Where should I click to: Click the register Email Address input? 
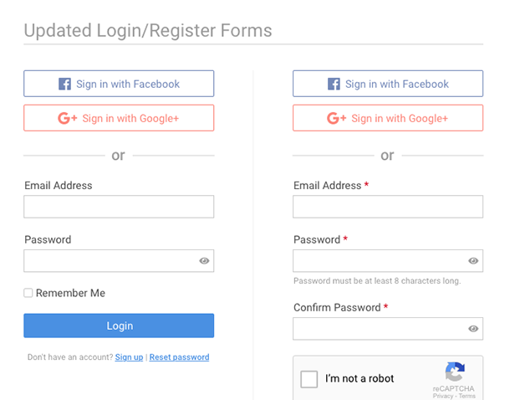[388, 207]
